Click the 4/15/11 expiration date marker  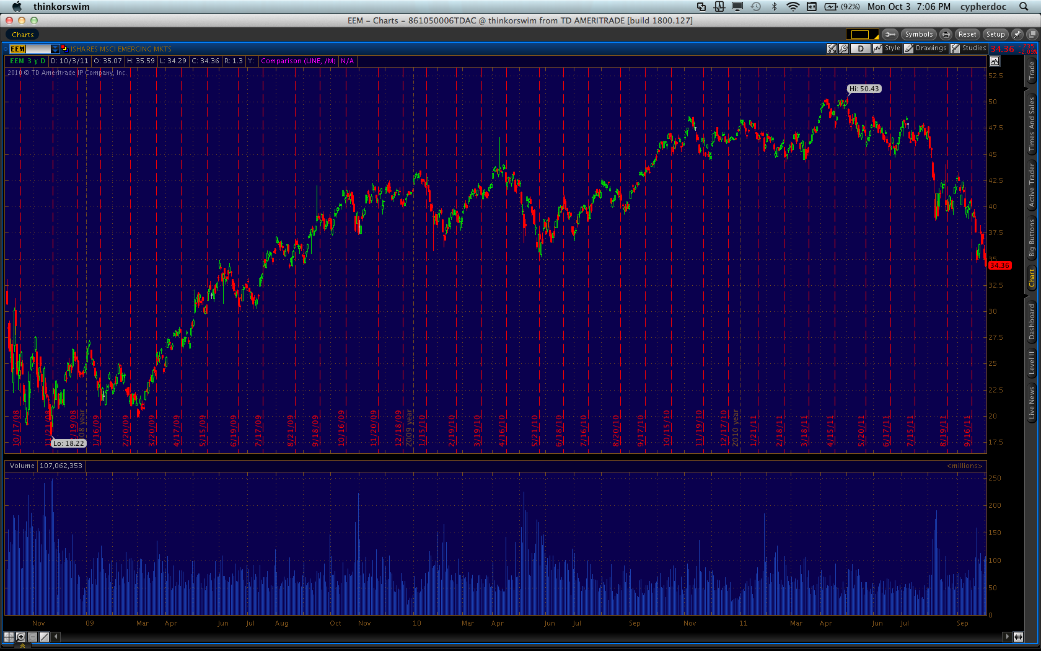pyautogui.click(x=830, y=430)
